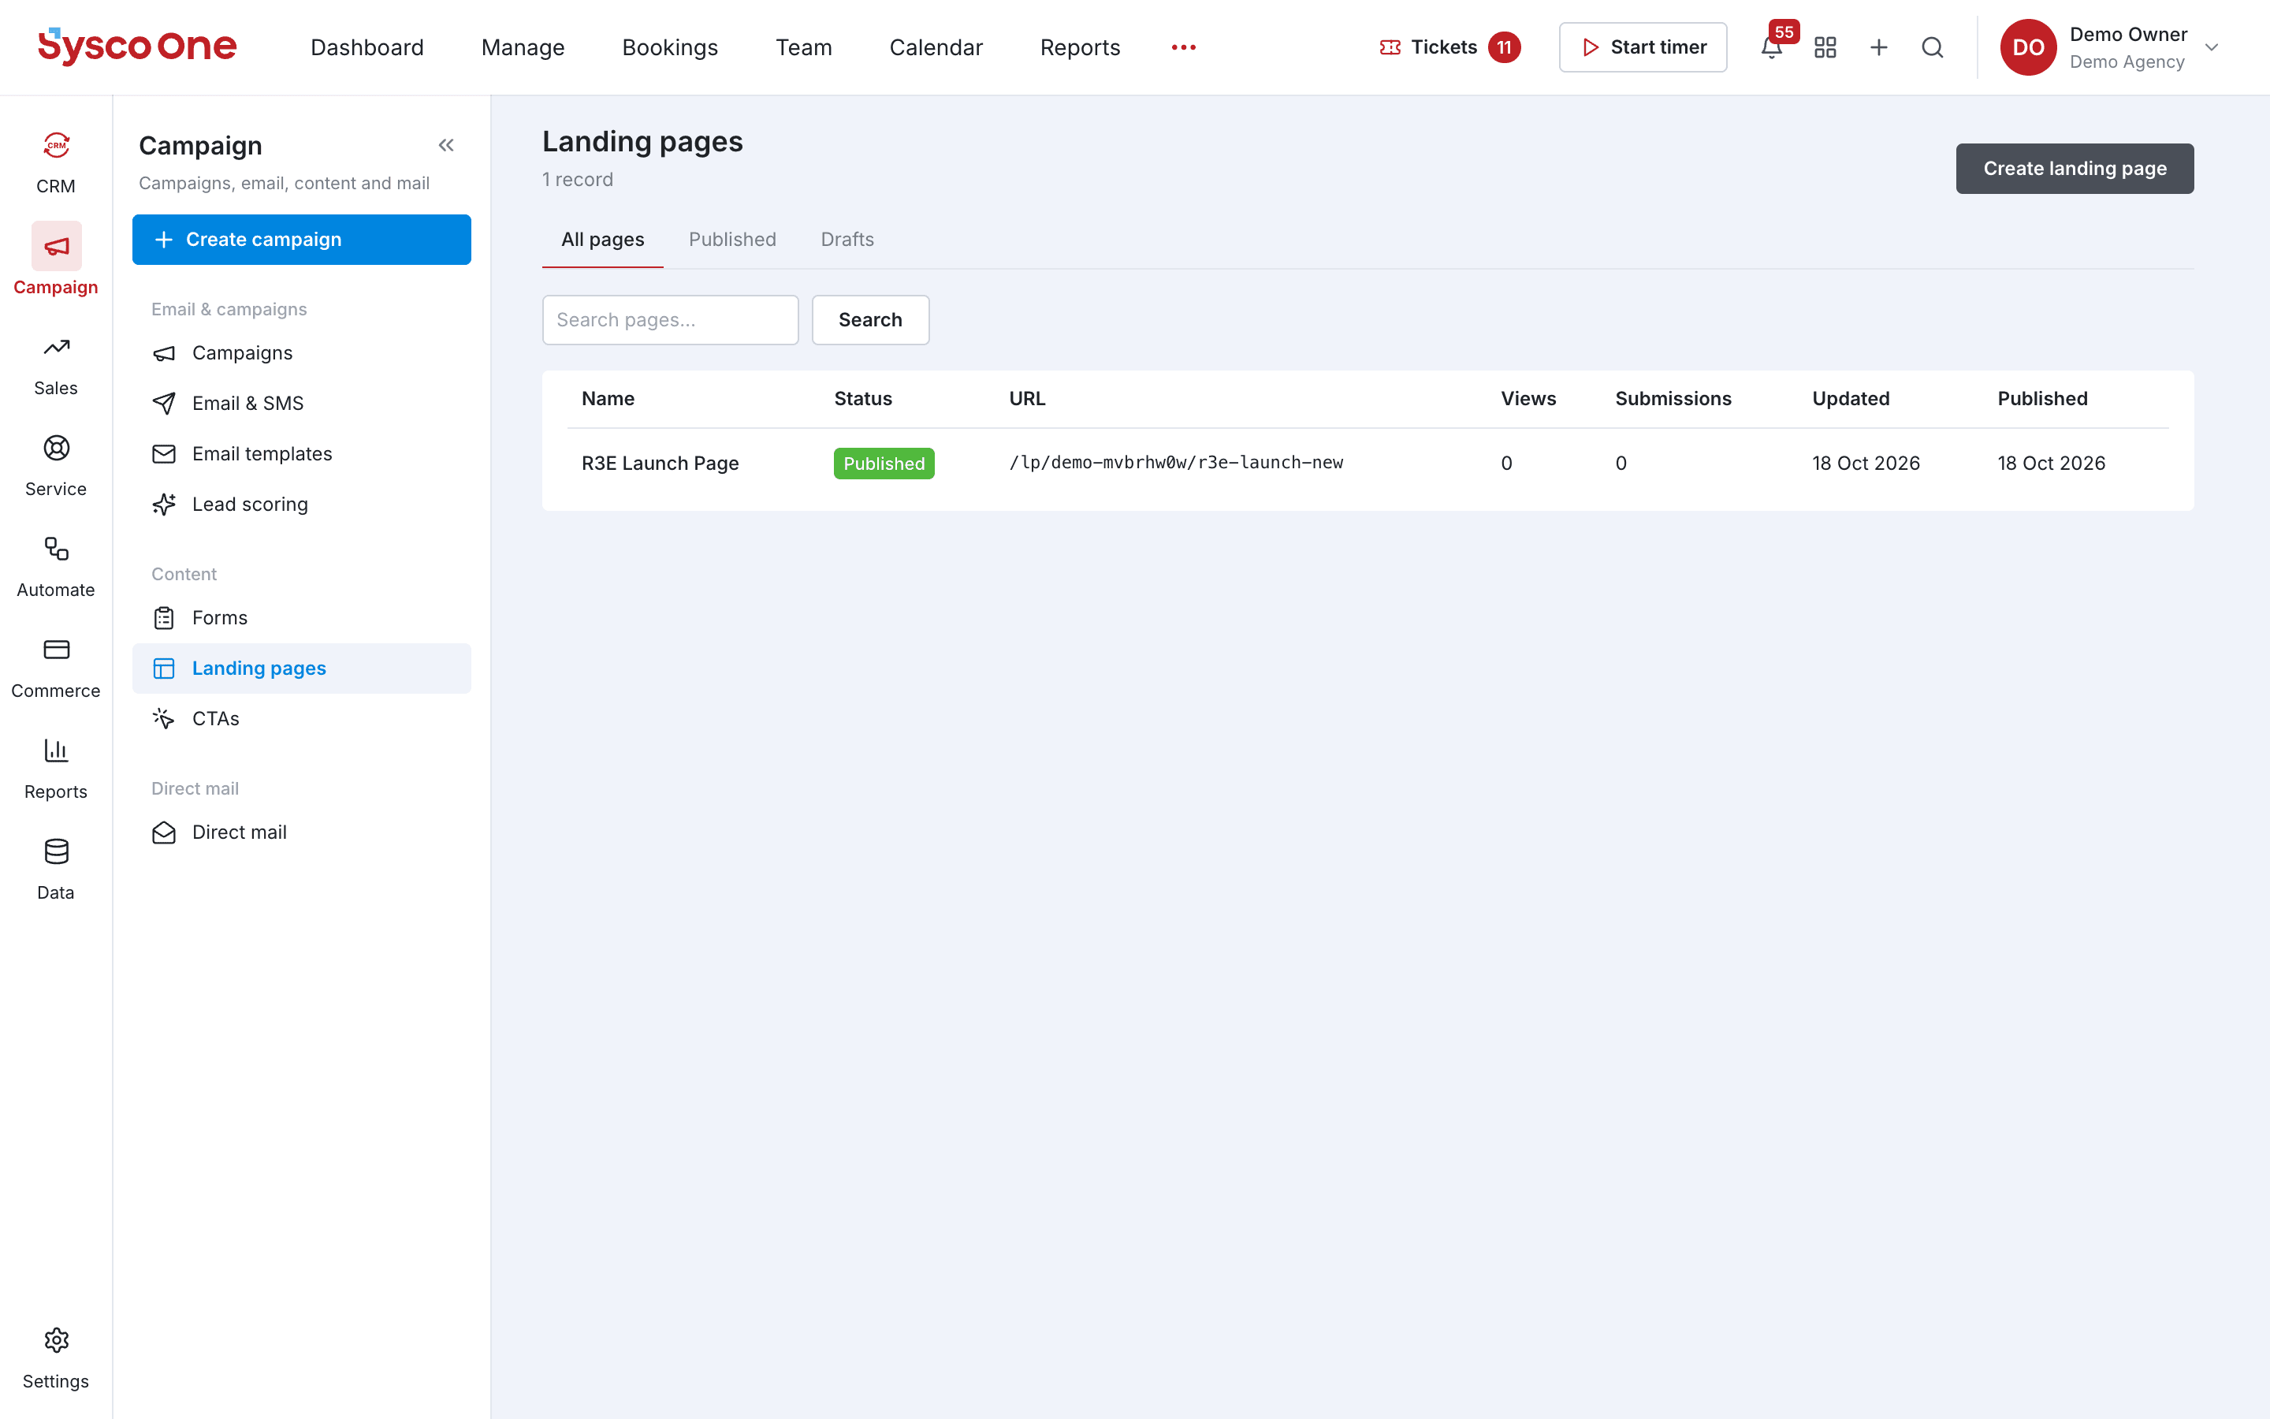Open the Manage menu
This screenshot has height=1419, width=2270.
[x=523, y=47]
